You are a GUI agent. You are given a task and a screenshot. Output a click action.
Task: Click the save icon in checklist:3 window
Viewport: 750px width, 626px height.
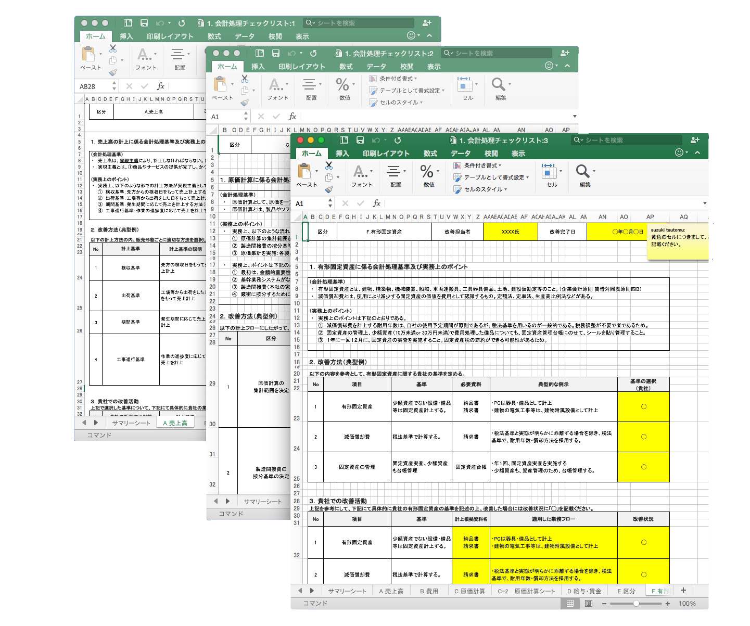coord(360,140)
